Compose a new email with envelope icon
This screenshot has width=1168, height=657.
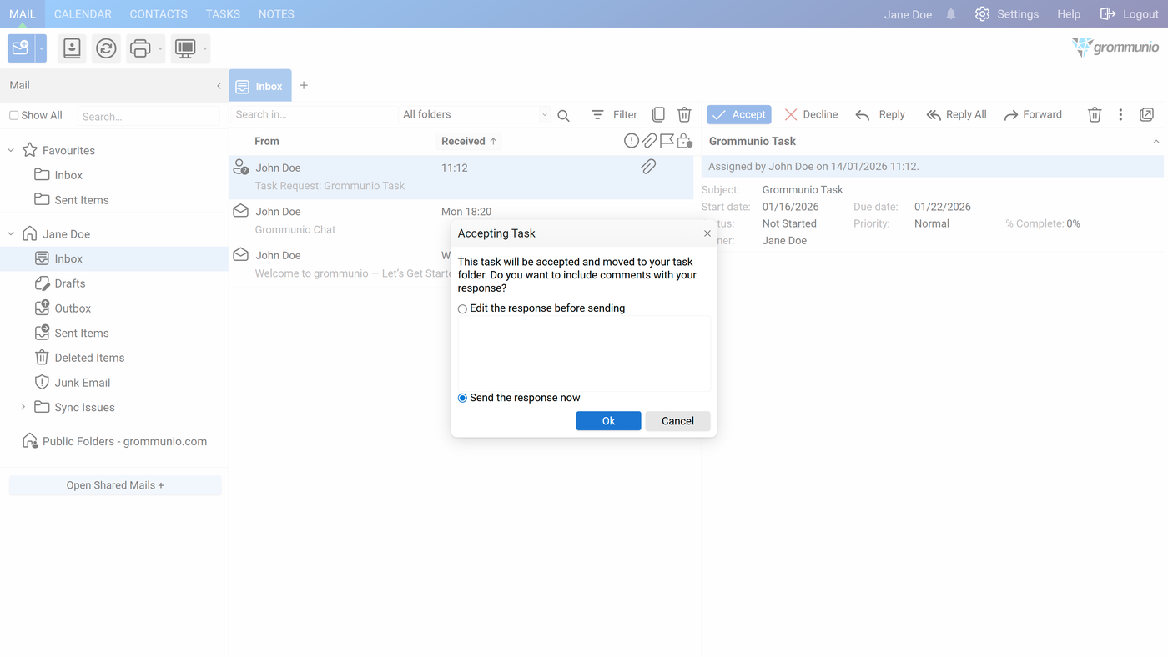pyautogui.click(x=21, y=48)
